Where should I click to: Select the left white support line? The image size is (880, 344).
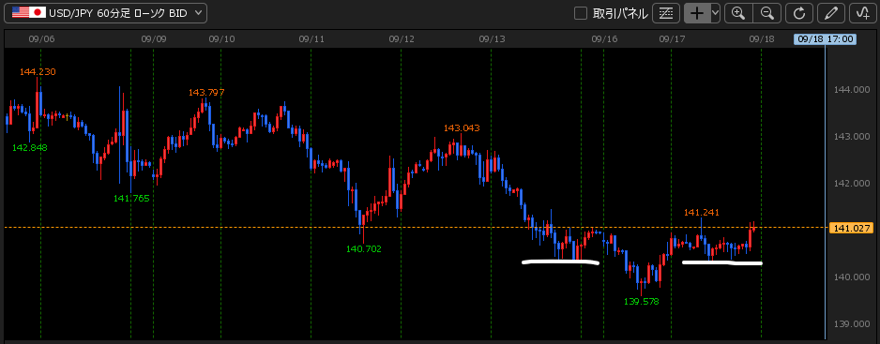click(x=561, y=262)
